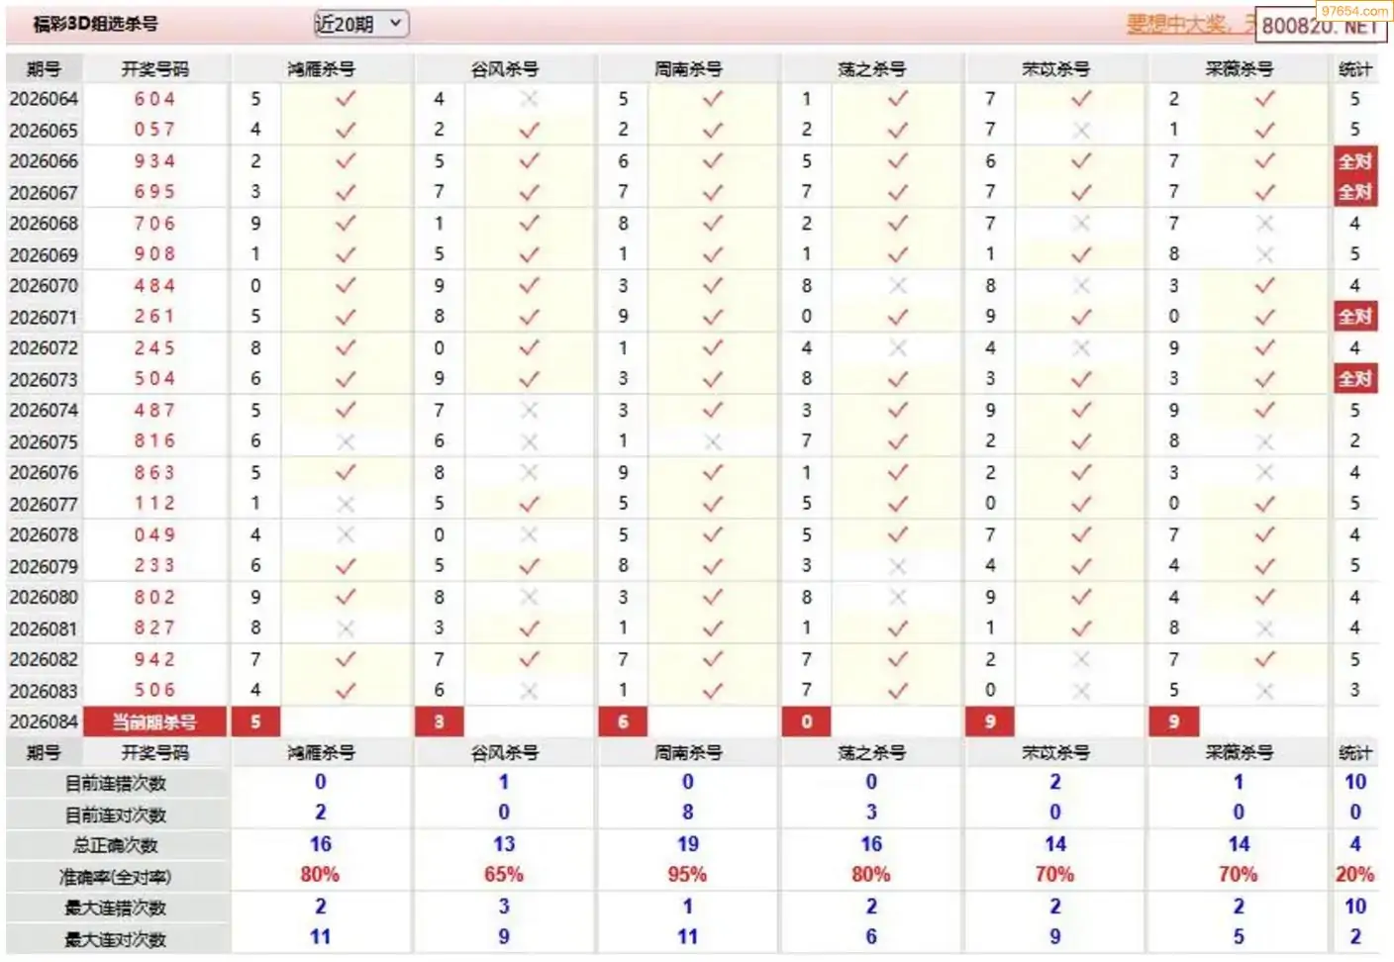Image resolution: width=1394 pixels, height=962 pixels.
Task: Click the gray X for 周南杀号 in row 2026075
Action: point(714,441)
